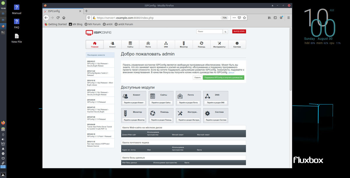Click the ISPConfig Поиск search field
This screenshot has width=350, height=178.
coord(209,32)
